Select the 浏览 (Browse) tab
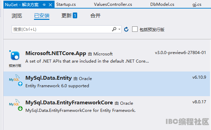 click(17, 16)
